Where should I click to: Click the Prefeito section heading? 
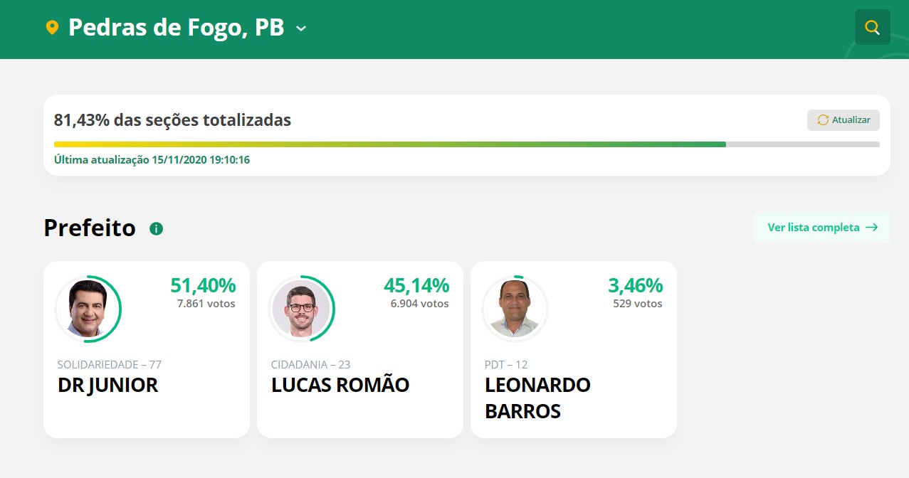[90, 228]
